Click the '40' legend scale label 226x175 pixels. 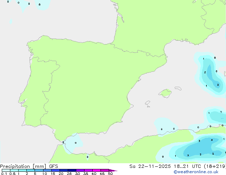click(94, 174)
